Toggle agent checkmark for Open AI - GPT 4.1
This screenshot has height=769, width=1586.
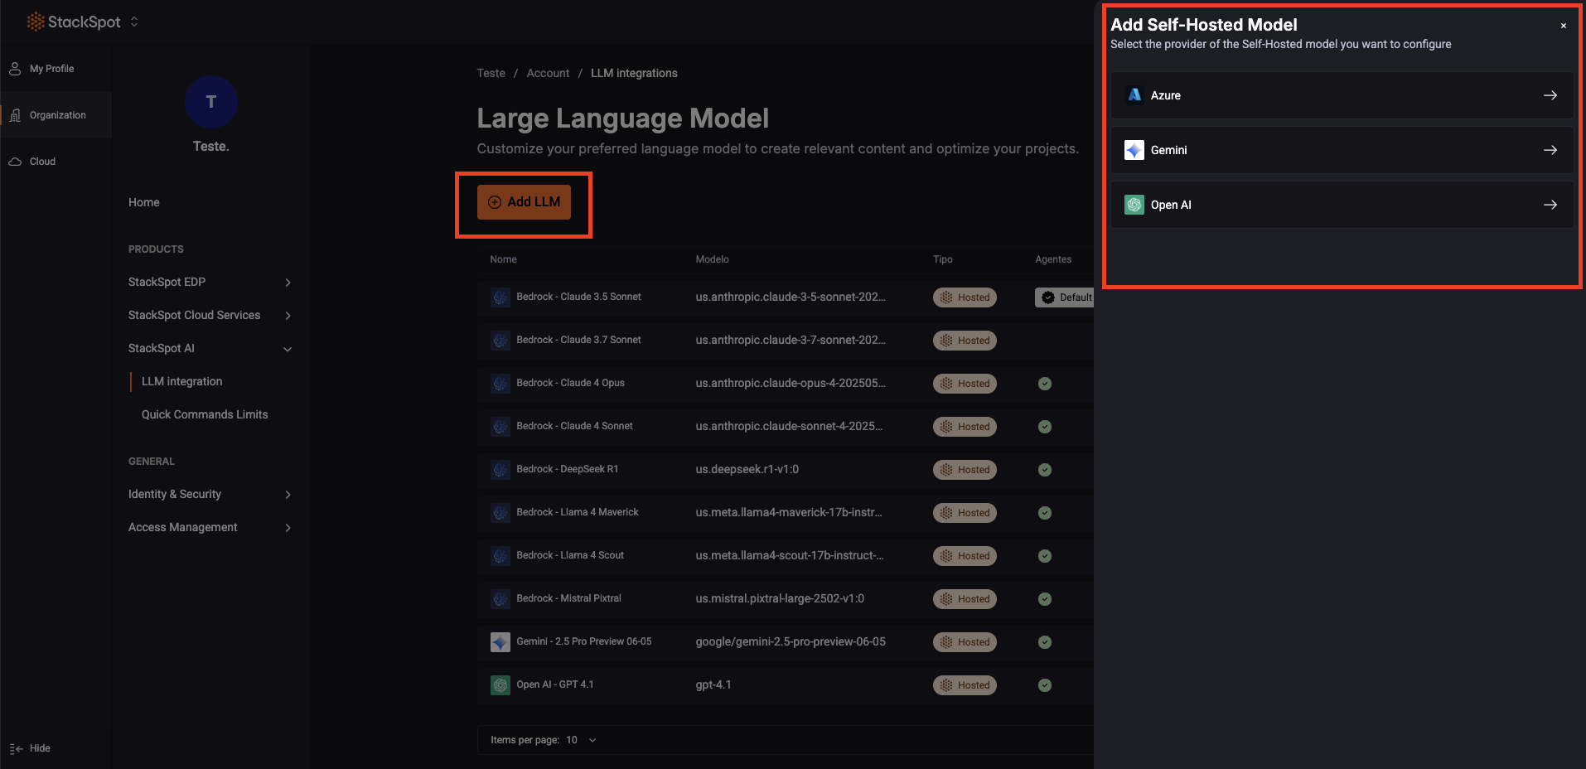[1045, 685]
